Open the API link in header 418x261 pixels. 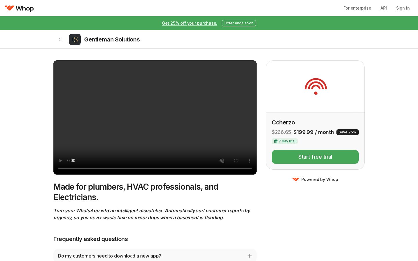(x=384, y=8)
